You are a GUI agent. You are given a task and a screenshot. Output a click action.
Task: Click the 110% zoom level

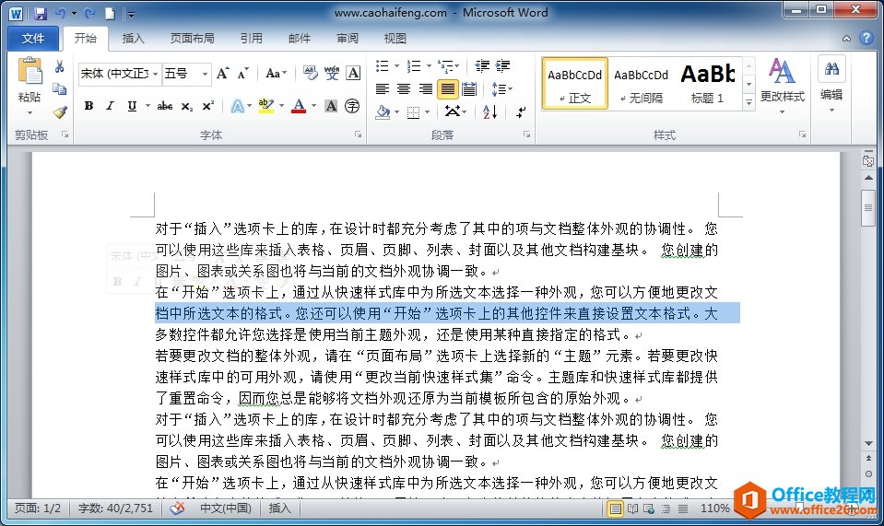click(x=715, y=508)
